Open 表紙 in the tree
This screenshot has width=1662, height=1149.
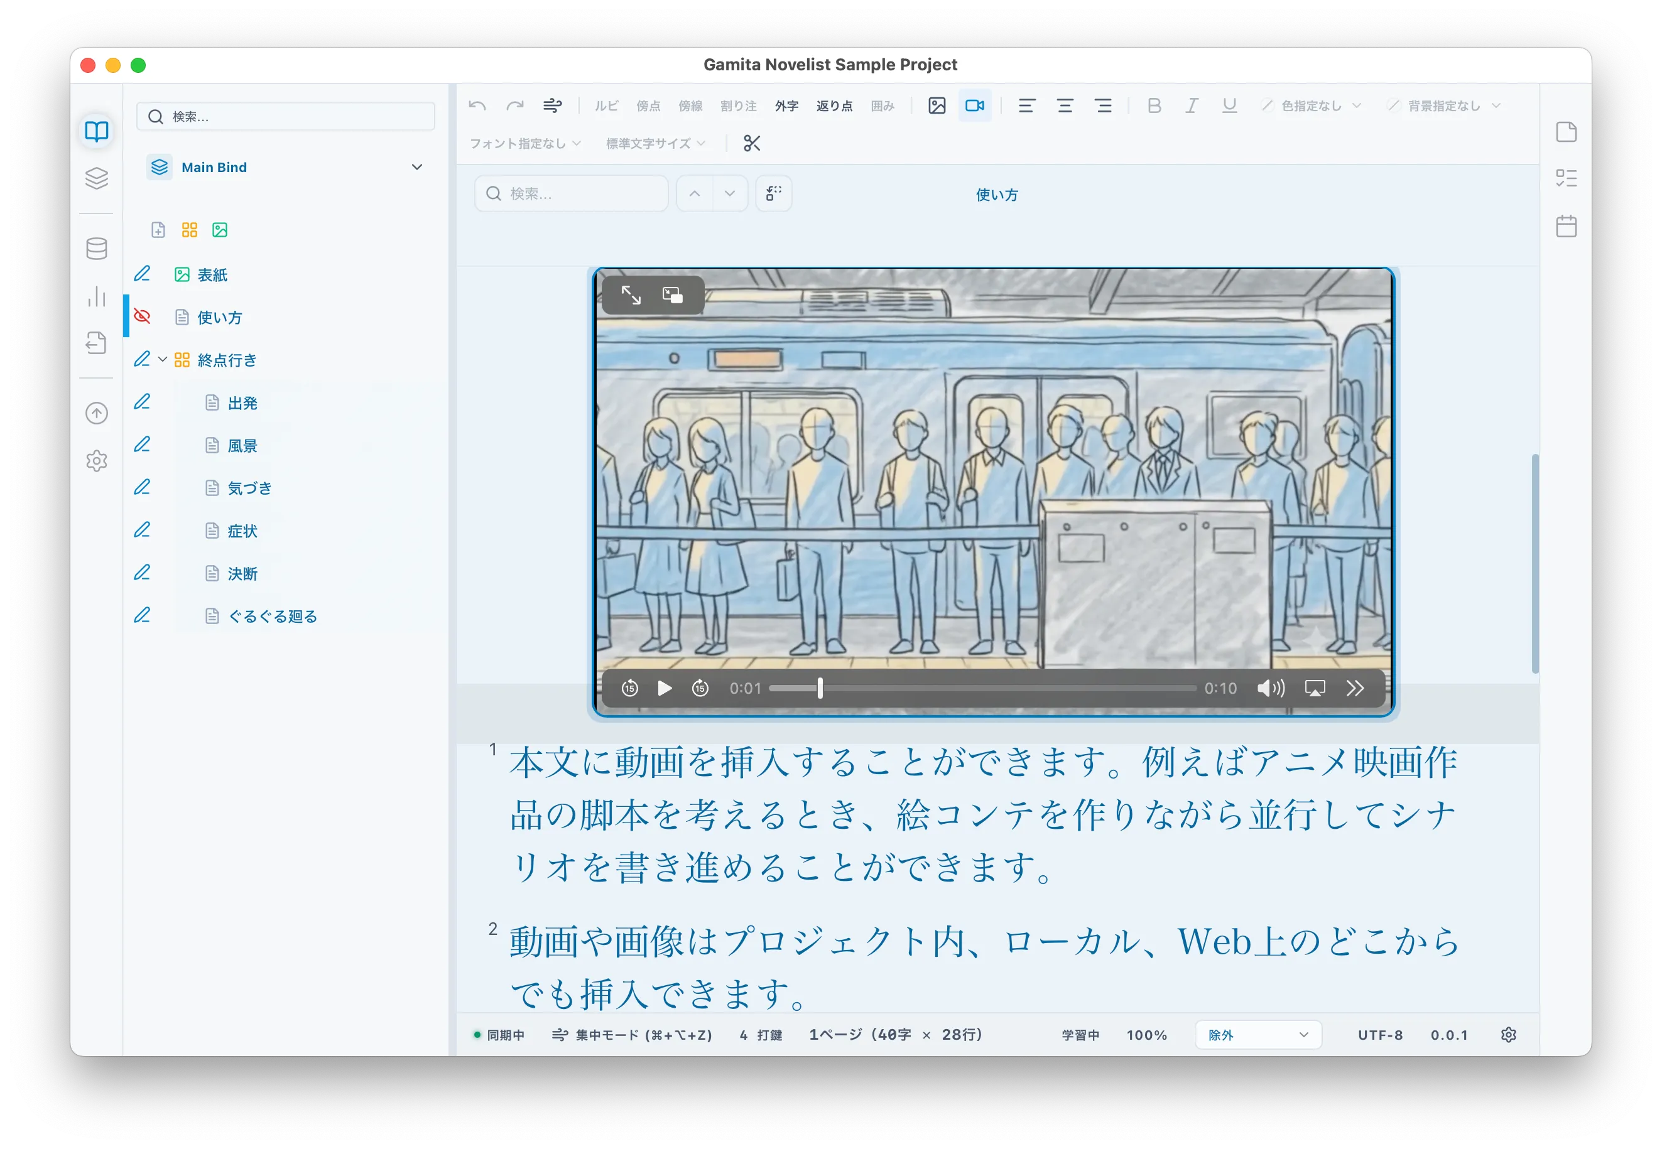(x=212, y=274)
